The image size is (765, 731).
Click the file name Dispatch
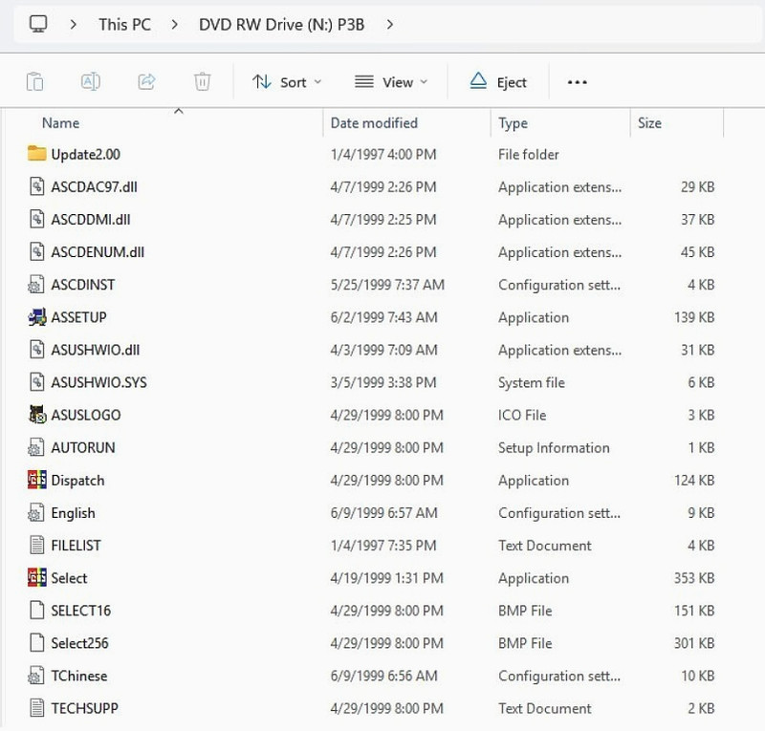click(x=77, y=481)
